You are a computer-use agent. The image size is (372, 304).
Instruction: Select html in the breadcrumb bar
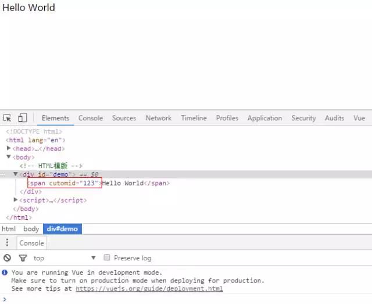[9, 229]
